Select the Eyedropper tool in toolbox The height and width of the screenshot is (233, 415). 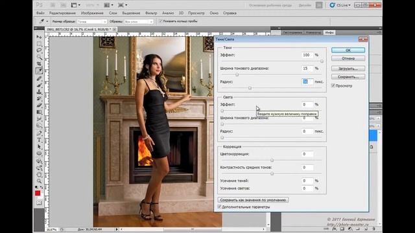[x=39, y=71]
